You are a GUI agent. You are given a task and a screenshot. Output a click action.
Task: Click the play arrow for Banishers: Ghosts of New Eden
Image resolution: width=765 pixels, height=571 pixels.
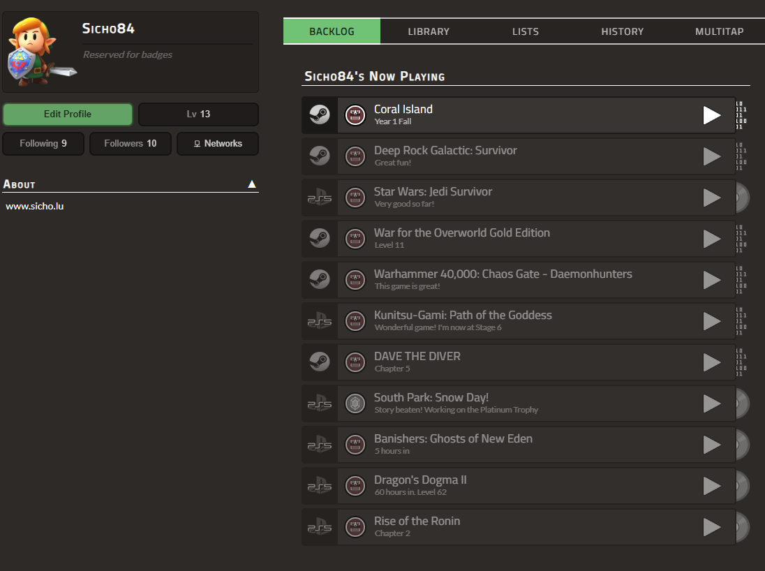coord(712,445)
